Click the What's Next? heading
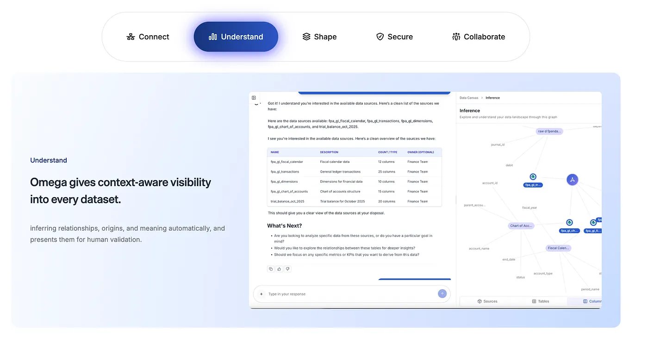The width and height of the screenshot is (648, 343). [x=284, y=226]
